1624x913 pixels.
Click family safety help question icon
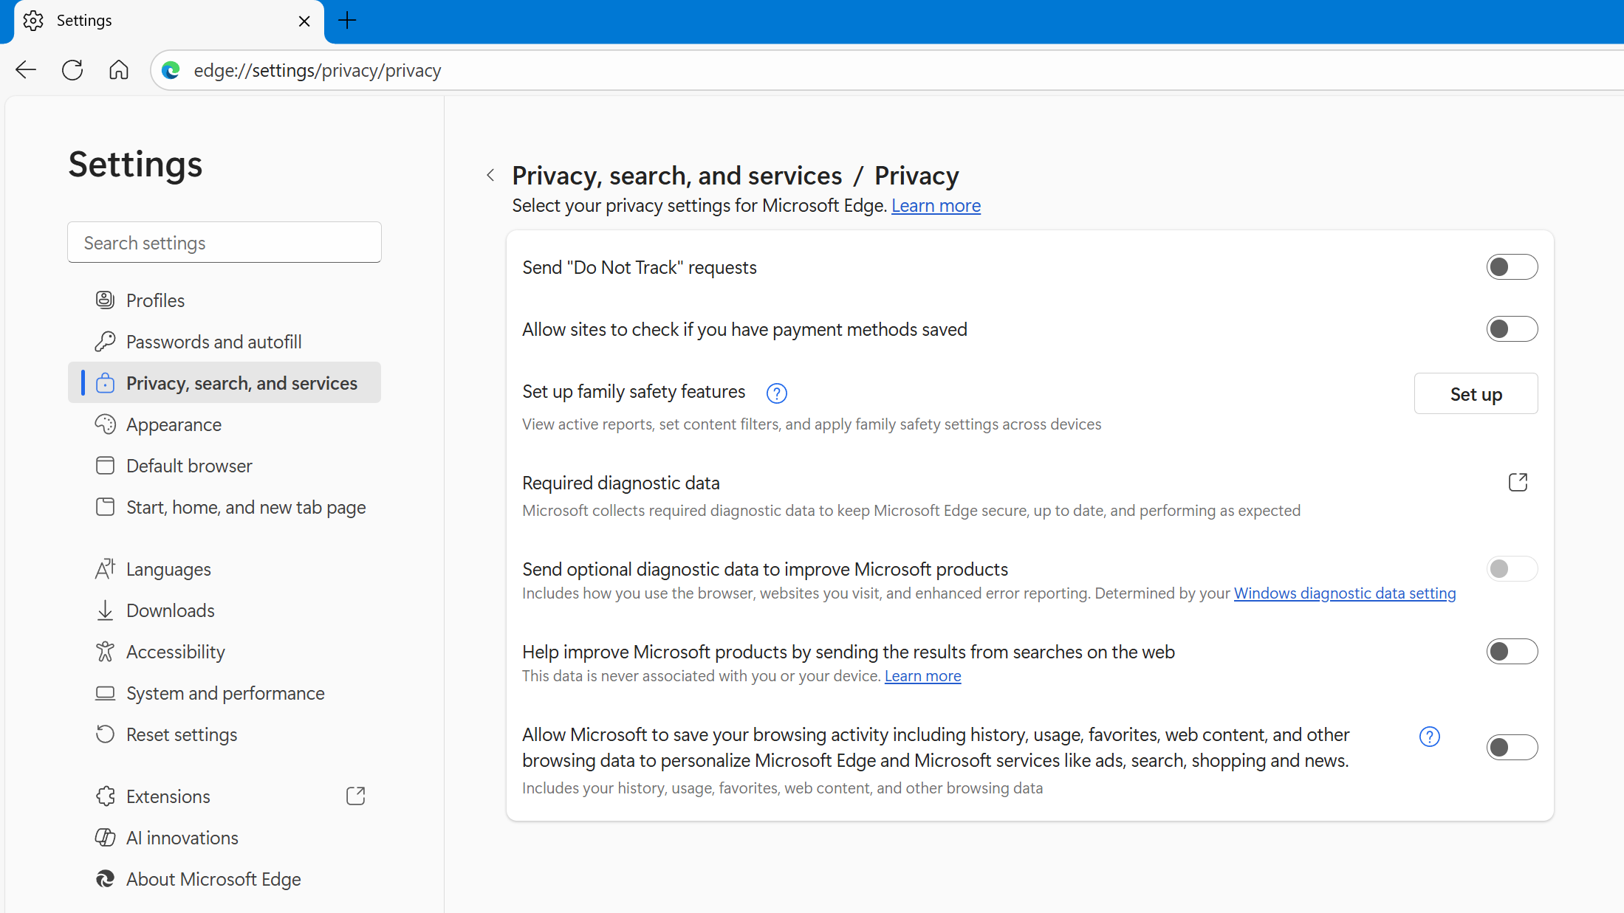coord(776,393)
